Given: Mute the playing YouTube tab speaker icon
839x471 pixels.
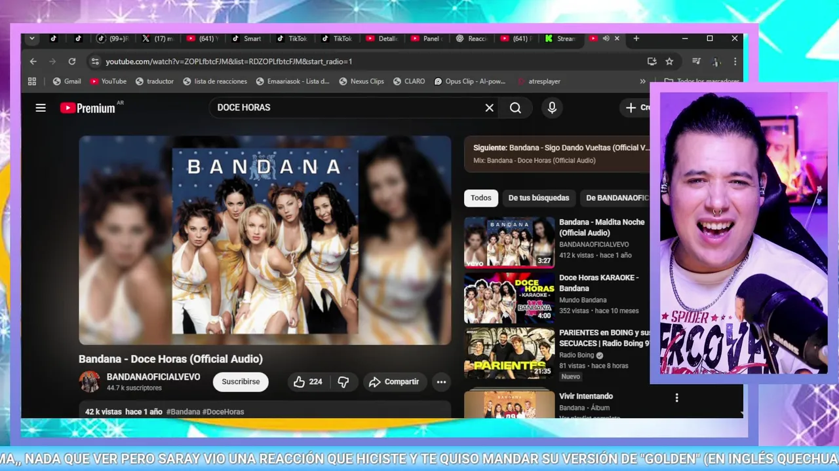Looking at the screenshot, I should point(606,39).
